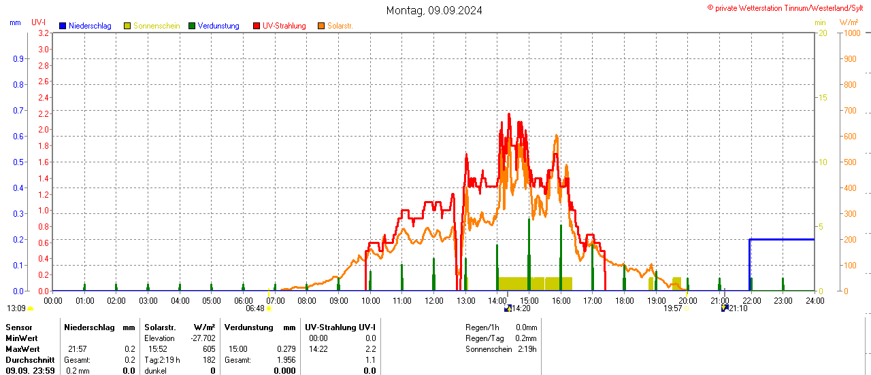Click the 12:00 time axis label
871x375 pixels.
click(x=433, y=300)
